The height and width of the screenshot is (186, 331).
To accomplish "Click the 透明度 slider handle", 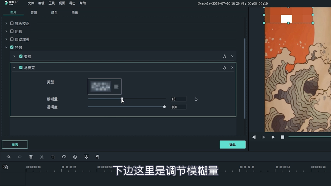I will [164, 107].
